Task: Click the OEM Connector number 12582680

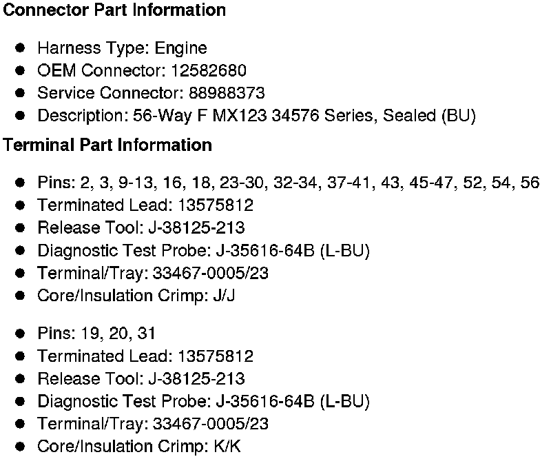Action: pyautogui.click(x=211, y=71)
